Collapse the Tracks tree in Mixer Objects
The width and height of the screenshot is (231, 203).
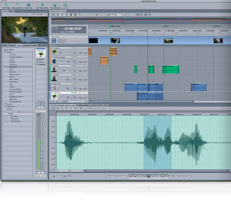point(5,52)
